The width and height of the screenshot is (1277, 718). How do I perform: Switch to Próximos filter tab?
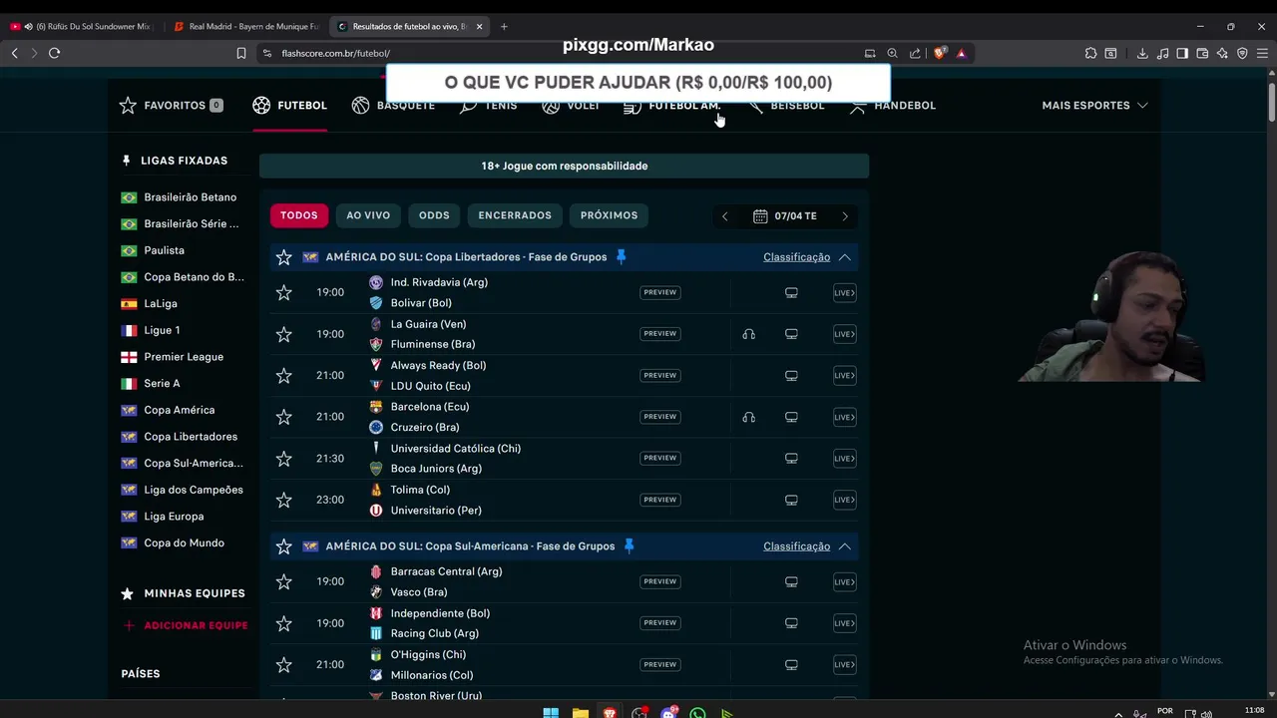(x=609, y=215)
